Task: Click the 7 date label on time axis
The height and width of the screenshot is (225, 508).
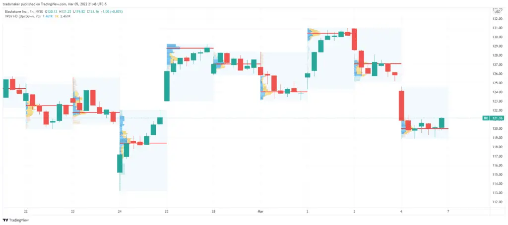Action: tap(448, 212)
